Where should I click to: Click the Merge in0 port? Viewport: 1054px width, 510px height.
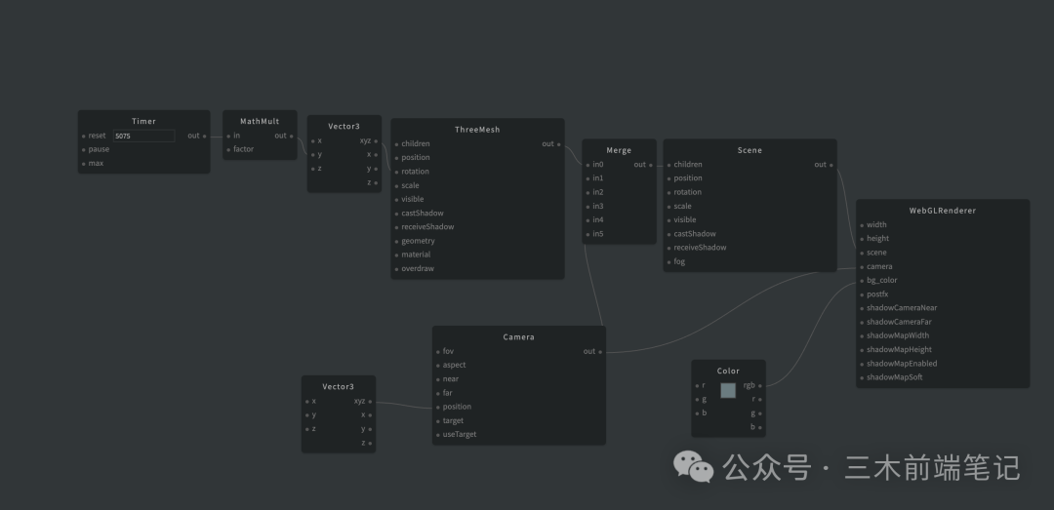coord(588,166)
